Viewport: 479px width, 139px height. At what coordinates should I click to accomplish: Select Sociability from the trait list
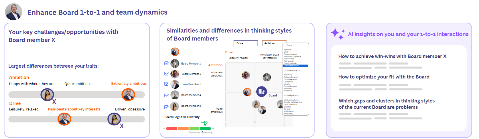pyautogui.click(x=288, y=75)
